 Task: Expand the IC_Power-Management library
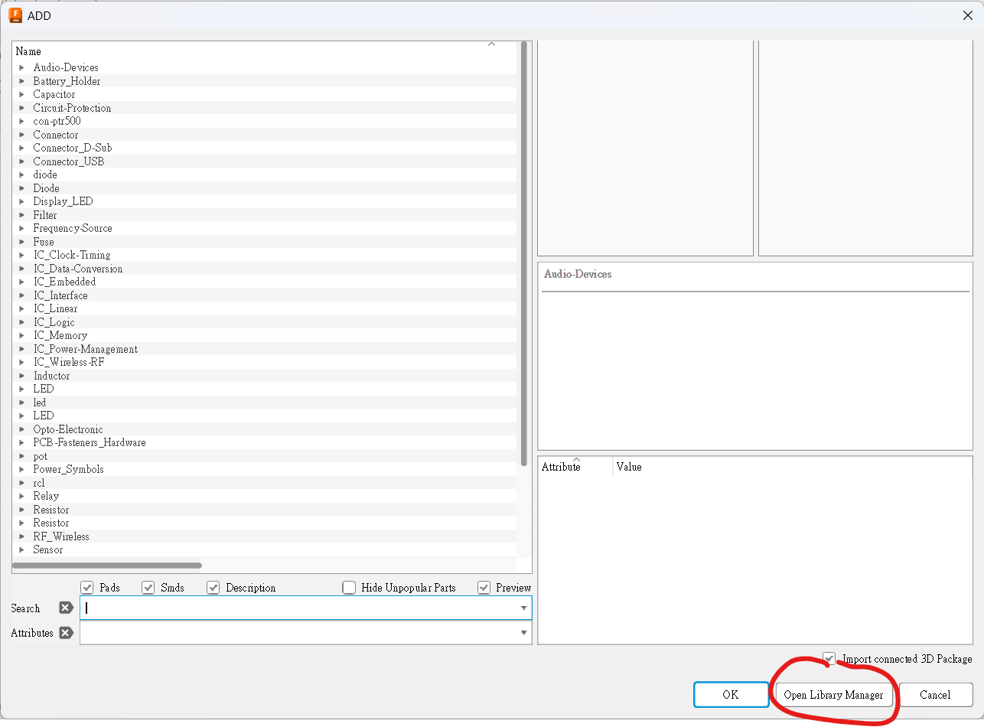coord(21,349)
